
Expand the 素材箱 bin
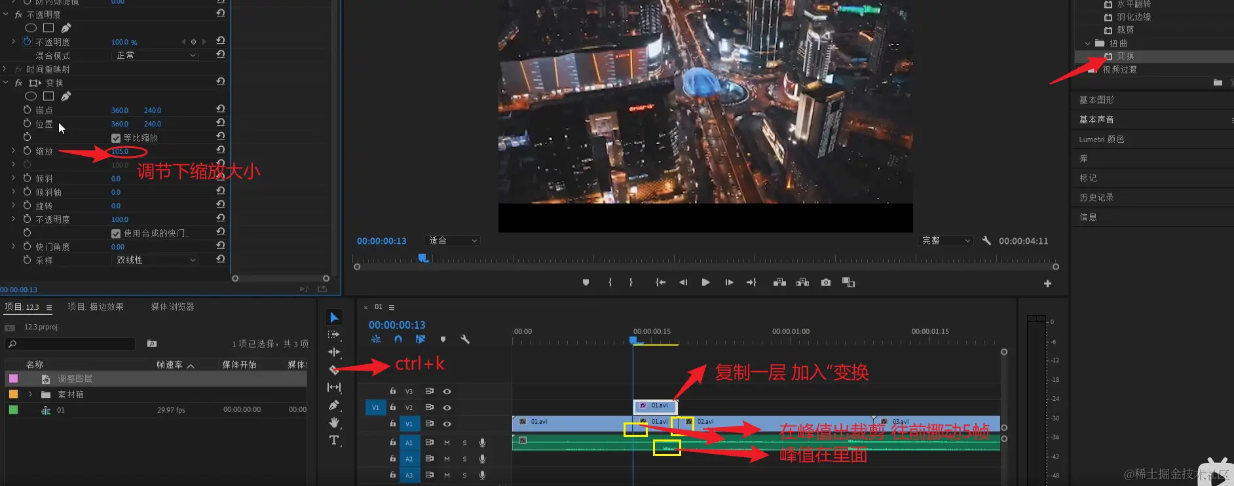30,394
